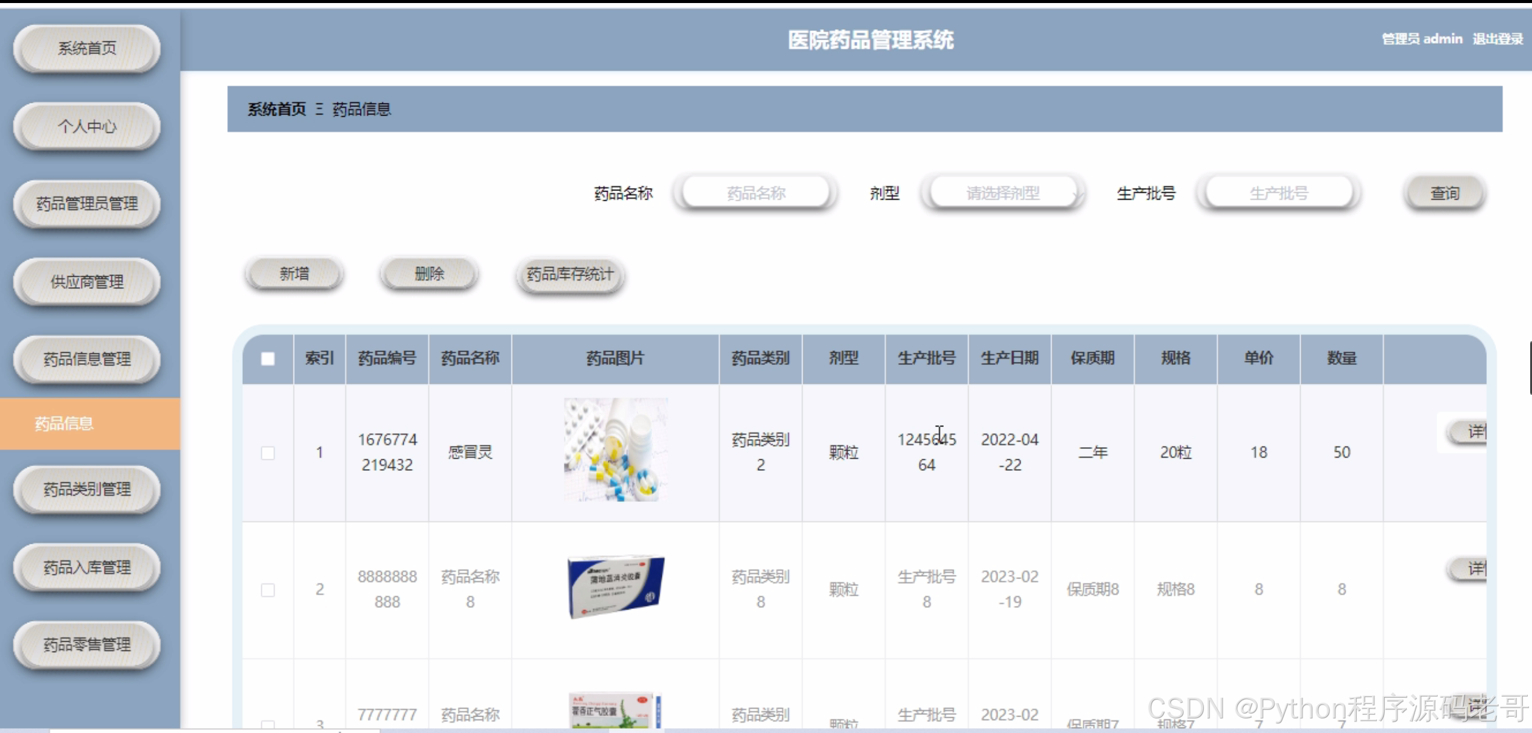
Task: Click 退出登录 link at top right
Action: [x=1497, y=39]
